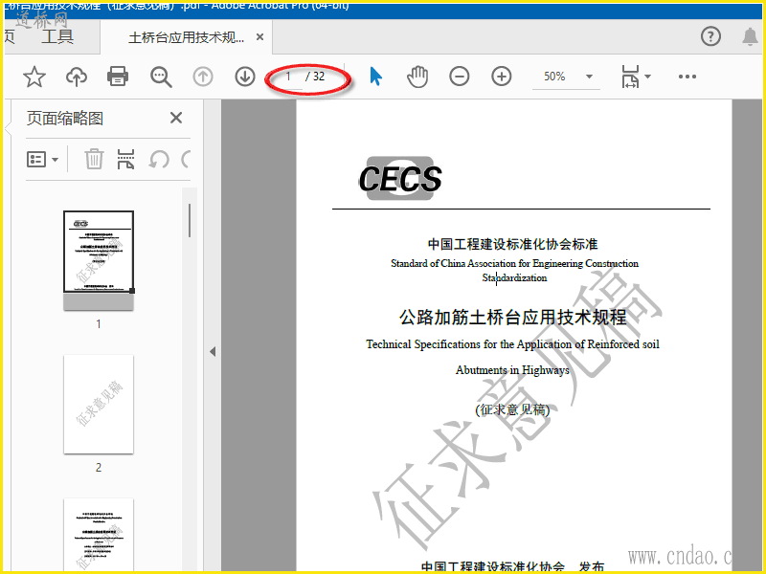
Task: Click the current page number field
Action: click(288, 77)
